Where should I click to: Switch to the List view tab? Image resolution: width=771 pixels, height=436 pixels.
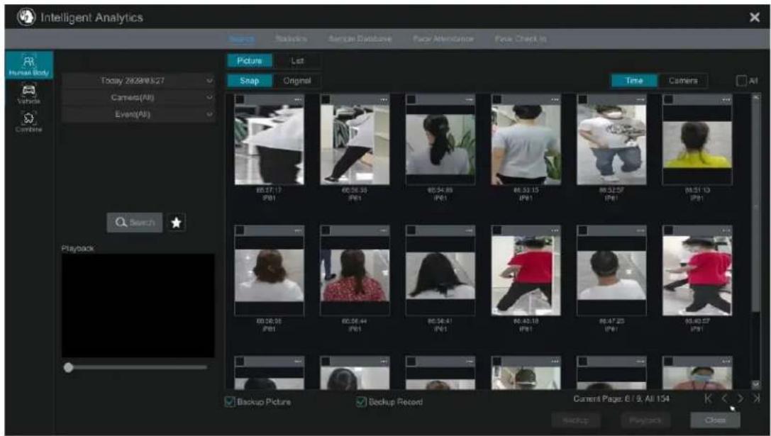pyautogui.click(x=297, y=61)
